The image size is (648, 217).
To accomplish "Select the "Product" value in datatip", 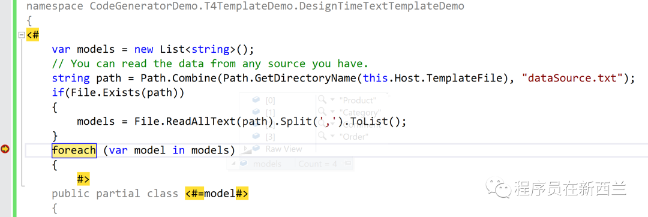I will click(358, 100).
